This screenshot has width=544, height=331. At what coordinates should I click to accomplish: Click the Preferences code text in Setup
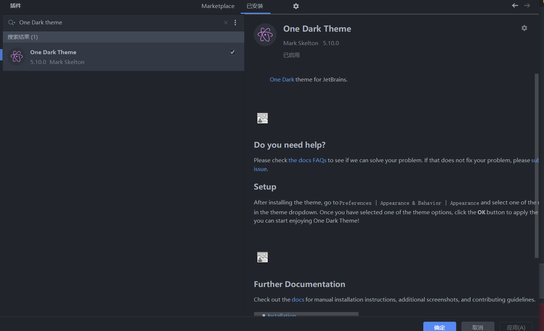pos(355,203)
